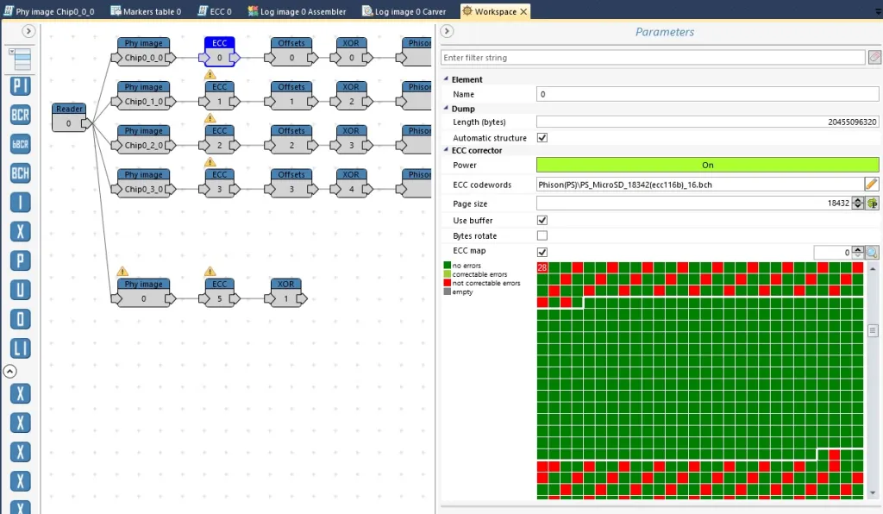Click the magnifier icon next to ECC map
The image size is (883, 514).
[x=872, y=253]
